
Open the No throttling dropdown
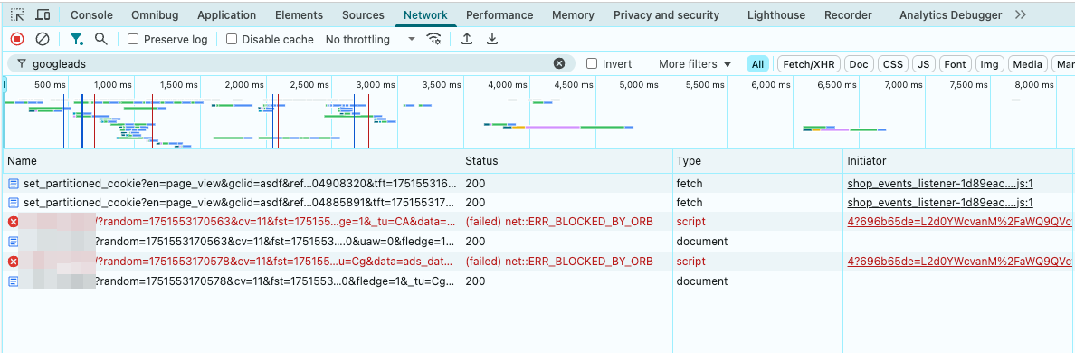[370, 40]
